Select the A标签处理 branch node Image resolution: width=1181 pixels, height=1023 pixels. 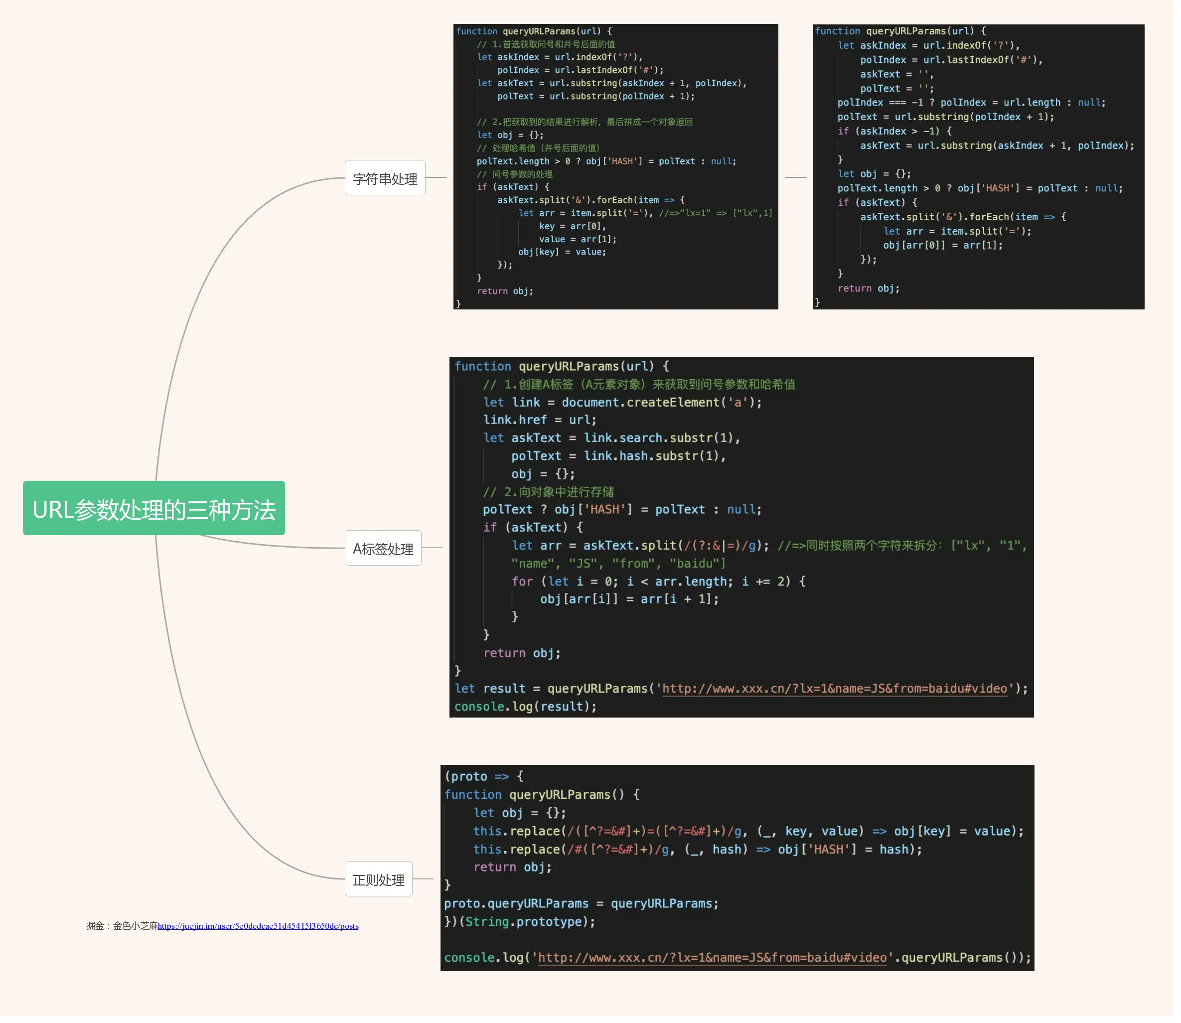pos(382,548)
